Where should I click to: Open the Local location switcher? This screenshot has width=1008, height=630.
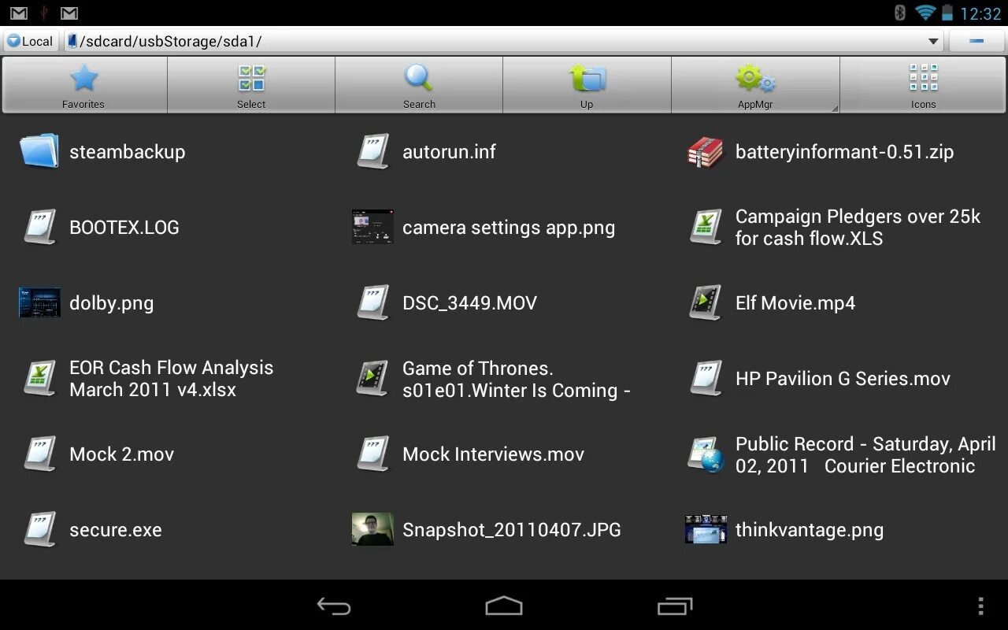pyautogui.click(x=30, y=41)
